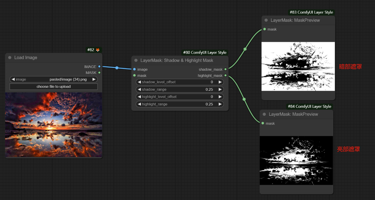The image size is (375, 200).
Task: Increase shadow_range with the right arrow
Action: pyautogui.click(x=220, y=89)
